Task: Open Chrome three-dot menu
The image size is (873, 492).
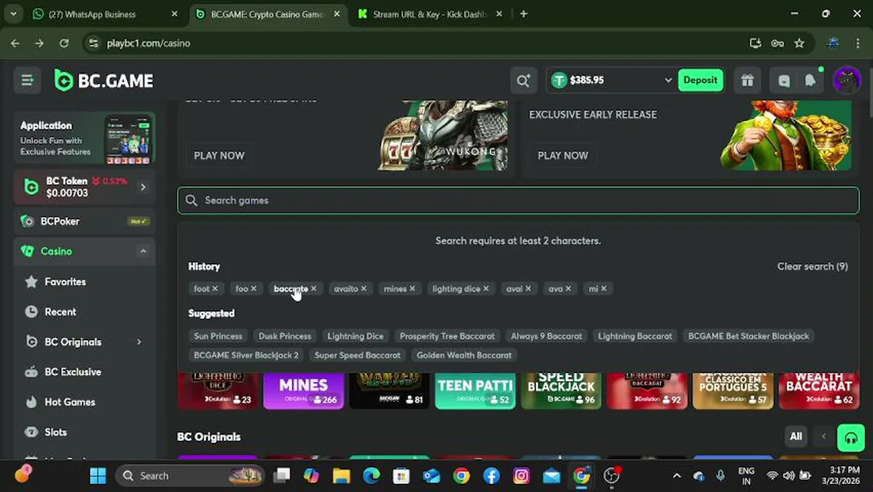Action: pos(858,43)
